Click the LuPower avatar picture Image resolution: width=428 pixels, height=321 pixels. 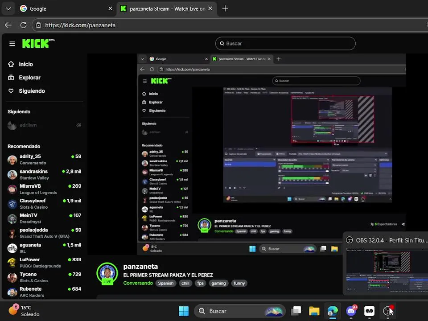click(x=12, y=263)
